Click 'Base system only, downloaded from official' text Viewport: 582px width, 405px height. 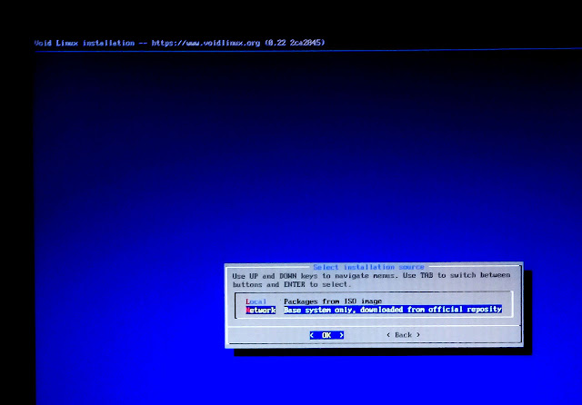(x=374, y=310)
